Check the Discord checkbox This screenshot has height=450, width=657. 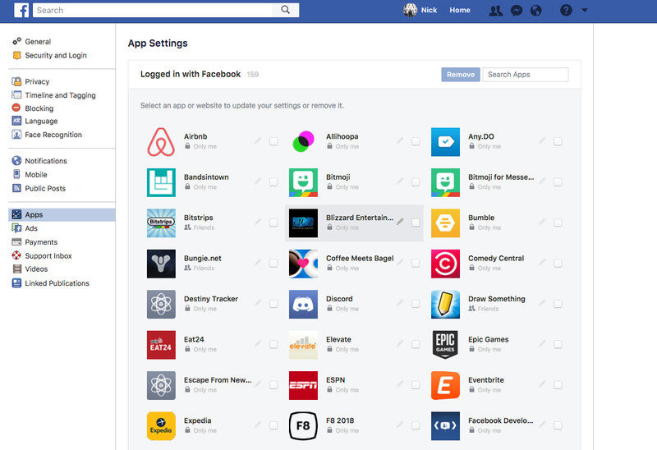(416, 304)
